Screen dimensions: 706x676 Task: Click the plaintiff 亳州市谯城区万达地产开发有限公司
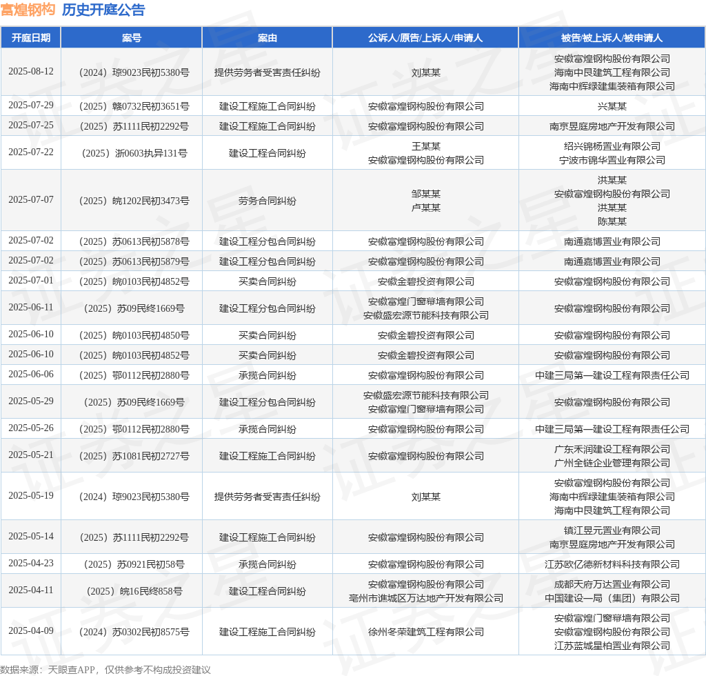425,598
